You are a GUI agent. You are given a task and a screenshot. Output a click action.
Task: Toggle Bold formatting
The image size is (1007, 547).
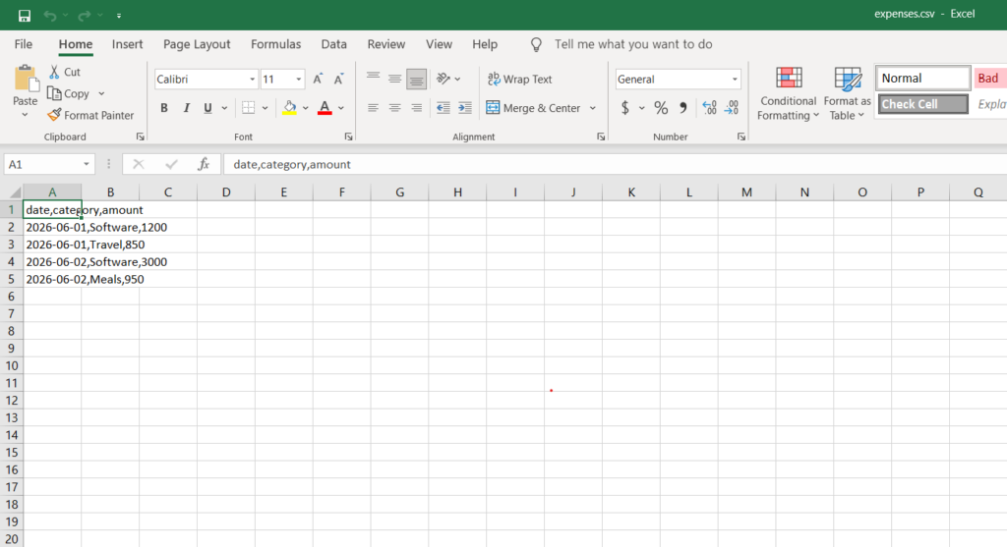coord(164,108)
